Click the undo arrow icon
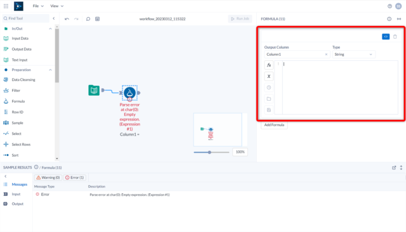The image size is (406, 232). pyautogui.click(x=67, y=19)
